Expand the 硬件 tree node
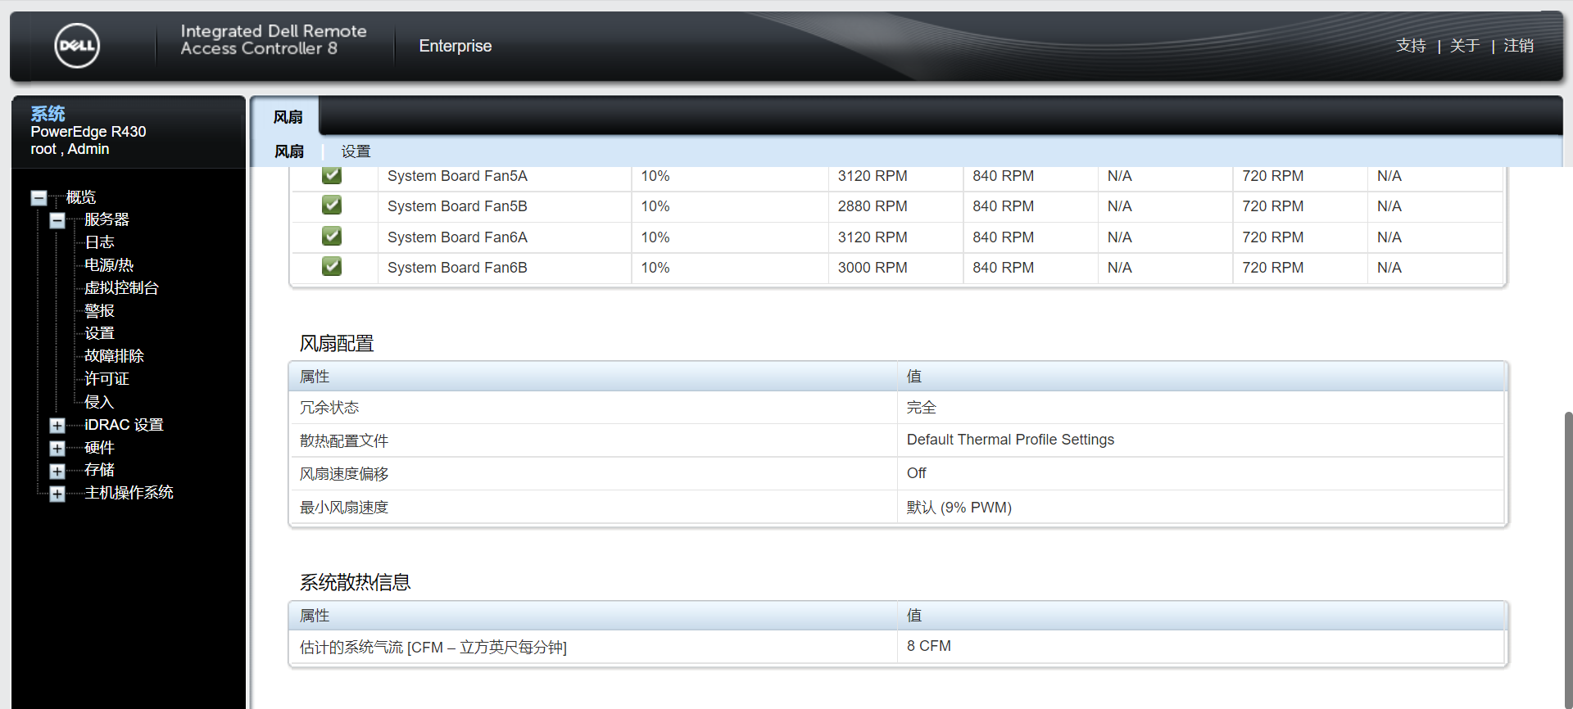Image resolution: width=1573 pixels, height=709 pixels. click(x=57, y=449)
